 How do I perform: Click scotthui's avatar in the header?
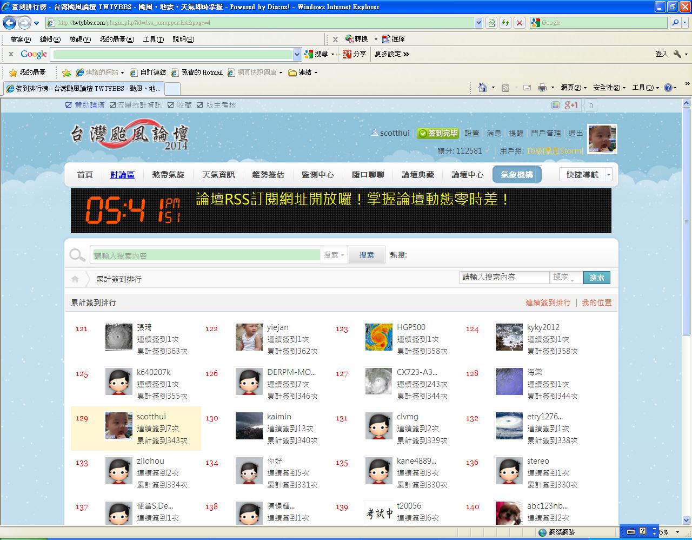tap(602, 139)
